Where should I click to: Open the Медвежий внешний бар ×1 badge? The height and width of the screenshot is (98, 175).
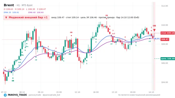26,17
